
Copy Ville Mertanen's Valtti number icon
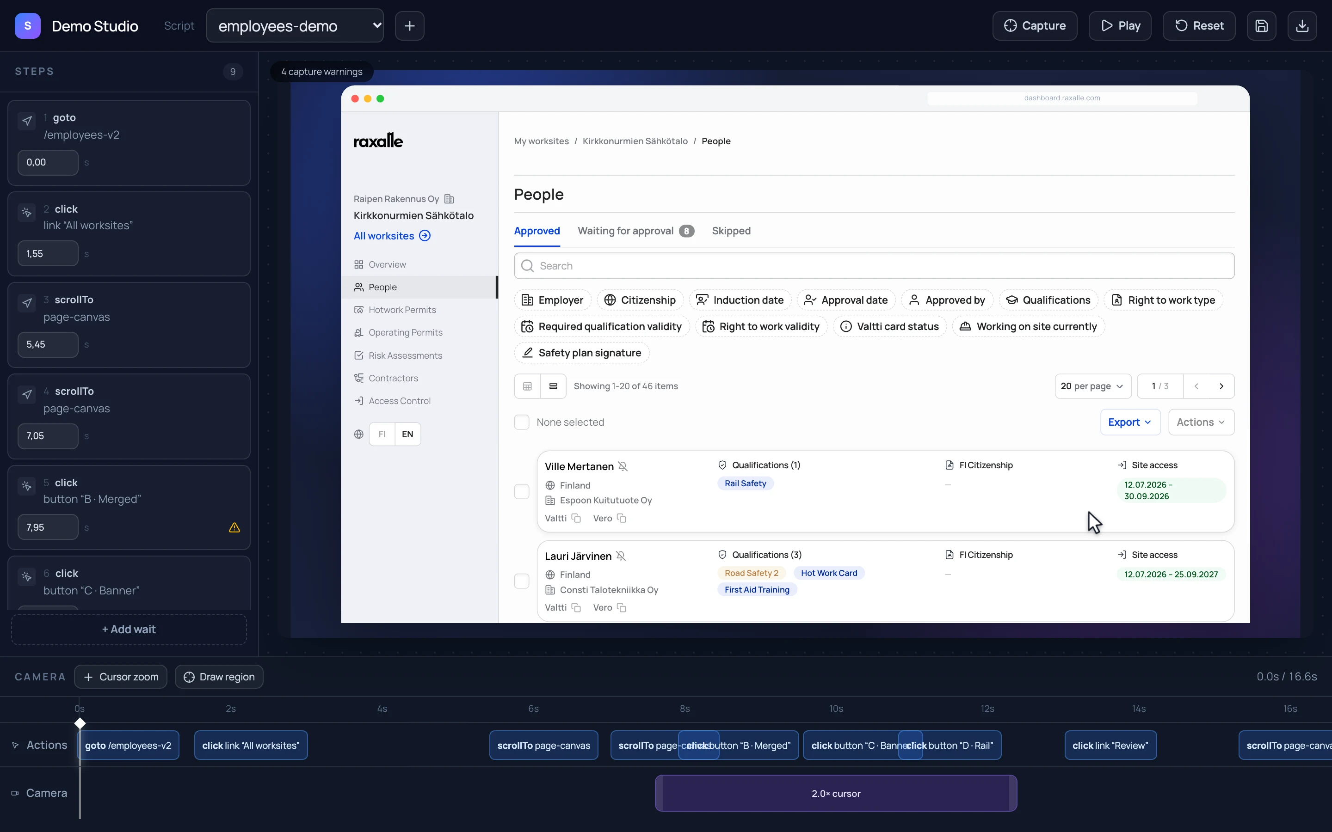pyautogui.click(x=576, y=518)
